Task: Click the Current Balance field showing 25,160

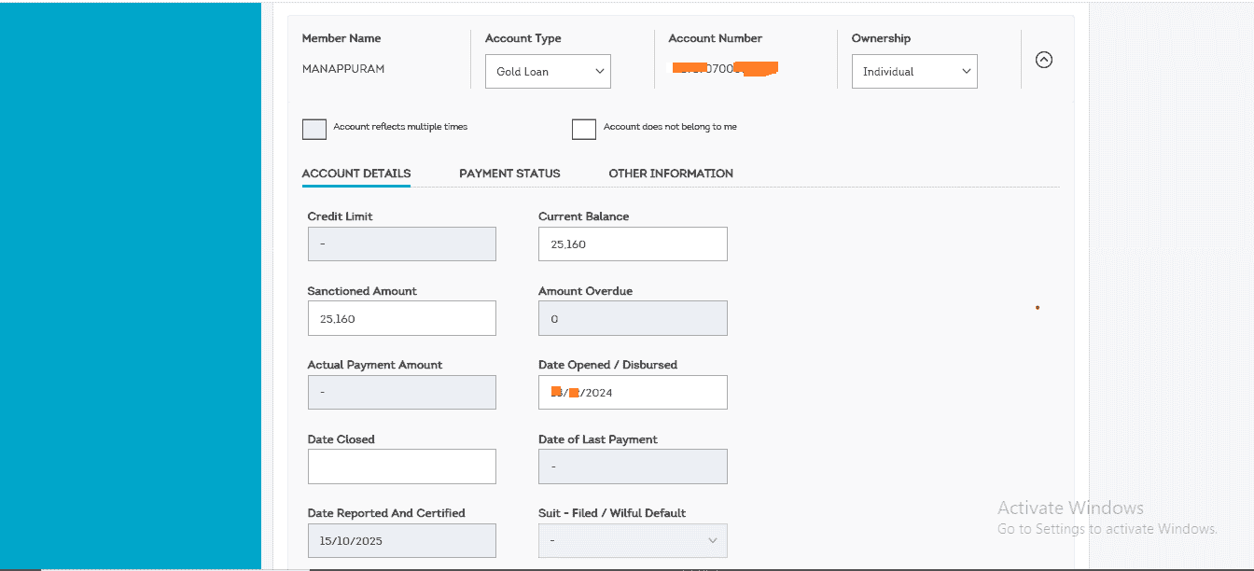Action: (633, 244)
